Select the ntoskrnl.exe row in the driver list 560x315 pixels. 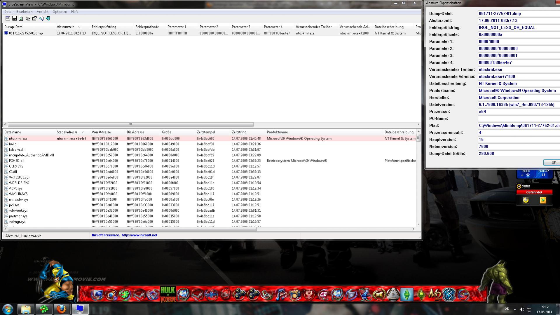click(x=210, y=139)
